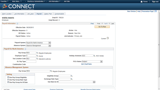Uncheck Use Pay Group As Of Date
Screen dimensions: 160x90
[x=8, y=82]
